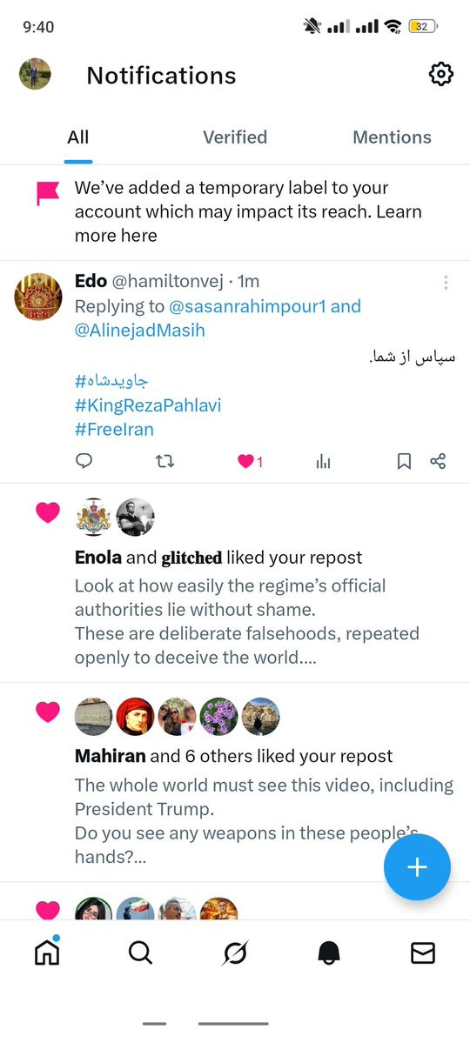The image size is (470, 1043).
Task: Open Messages envelope icon
Action: pyautogui.click(x=423, y=953)
